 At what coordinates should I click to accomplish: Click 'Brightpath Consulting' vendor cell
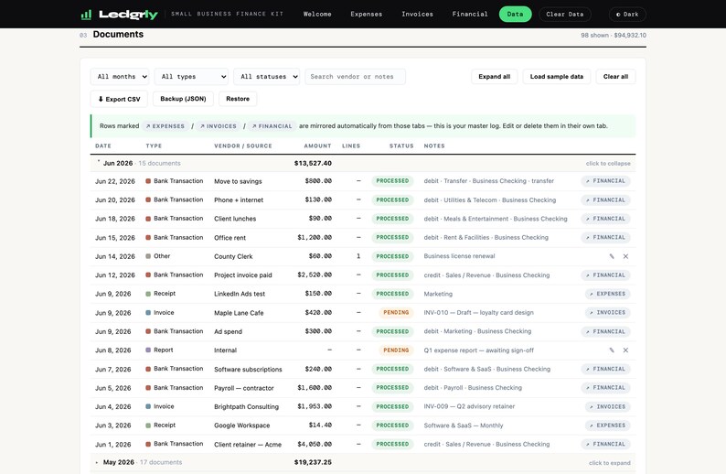pyautogui.click(x=246, y=407)
